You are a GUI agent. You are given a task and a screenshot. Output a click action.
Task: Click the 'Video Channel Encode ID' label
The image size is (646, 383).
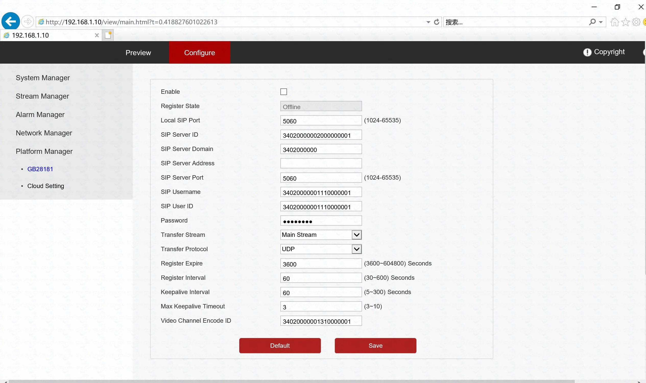[196, 320]
